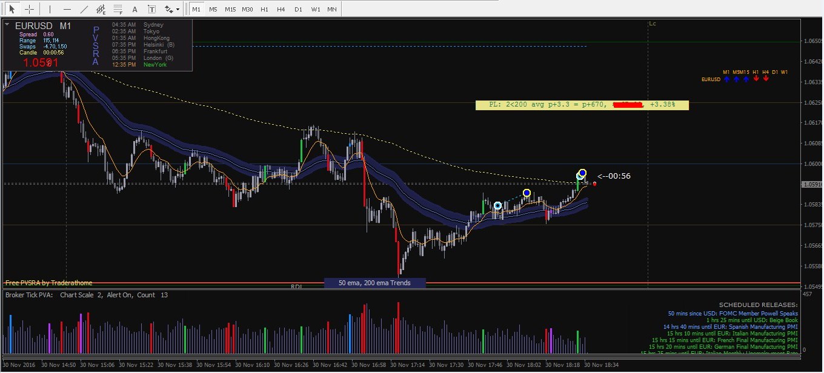Switch chart to D1 timeframe
Screen dimensions: 824x373
click(x=298, y=9)
